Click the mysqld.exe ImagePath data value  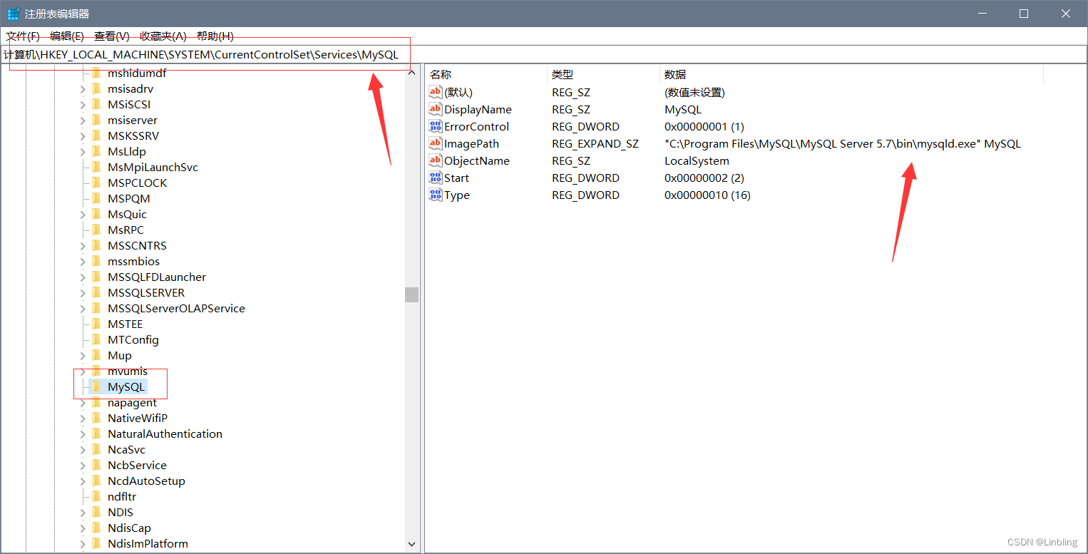(x=843, y=143)
